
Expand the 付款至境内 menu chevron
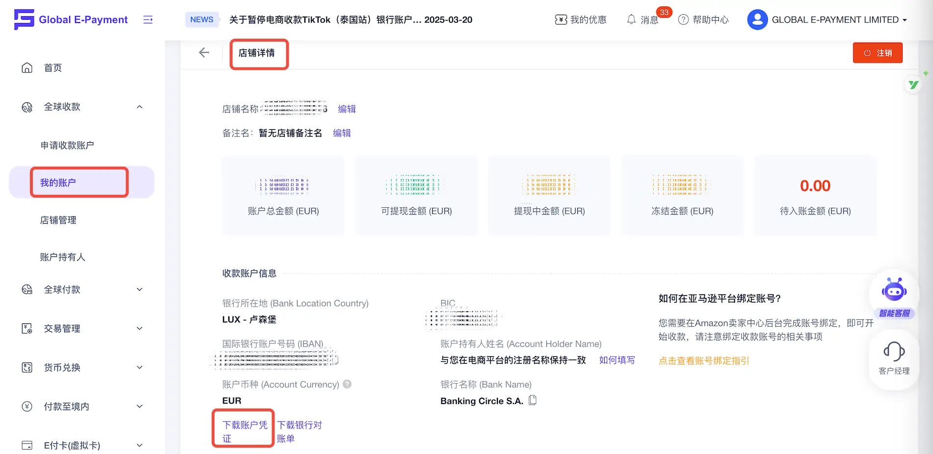(x=140, y=407)
